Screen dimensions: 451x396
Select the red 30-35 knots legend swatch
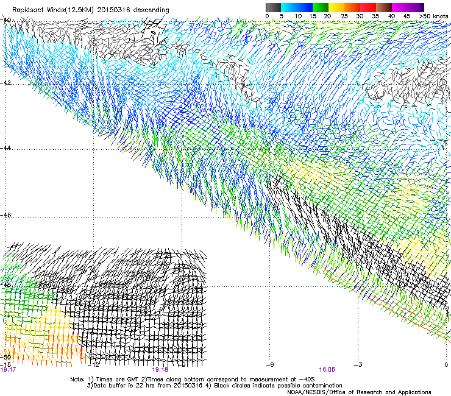(x=368, y=7)
